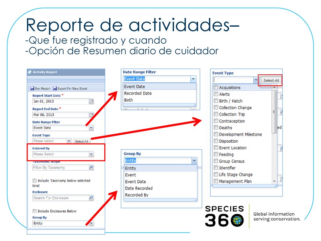Choose Recorded Date option
The image size is (321, 241).
[x=160, y=94]
